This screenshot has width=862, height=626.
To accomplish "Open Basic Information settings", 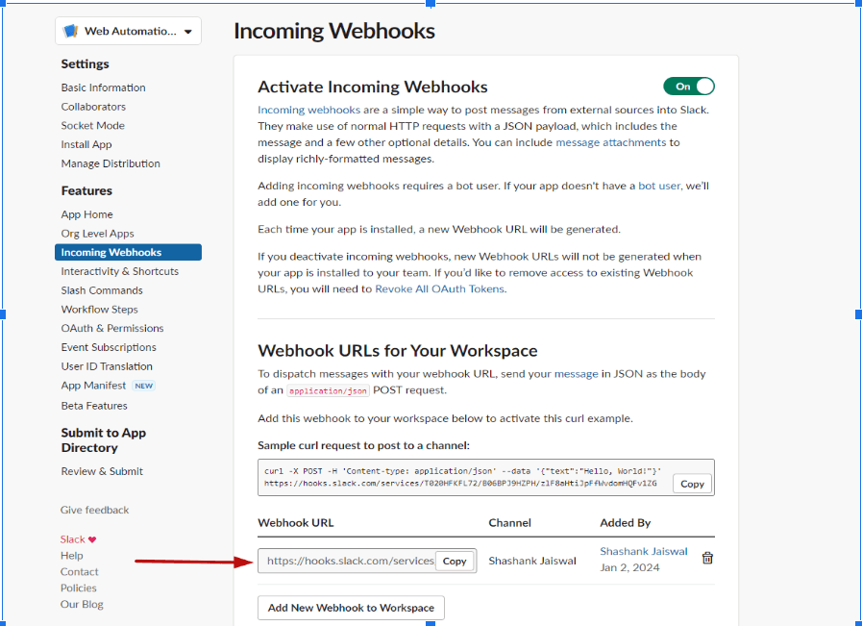I will pos(104,88).
